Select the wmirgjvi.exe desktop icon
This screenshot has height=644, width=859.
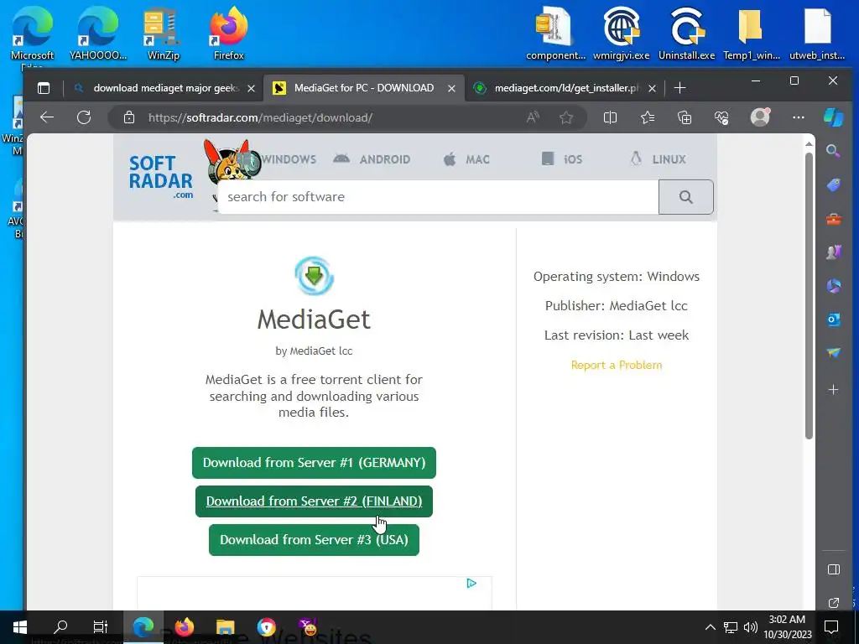point(622,33)
